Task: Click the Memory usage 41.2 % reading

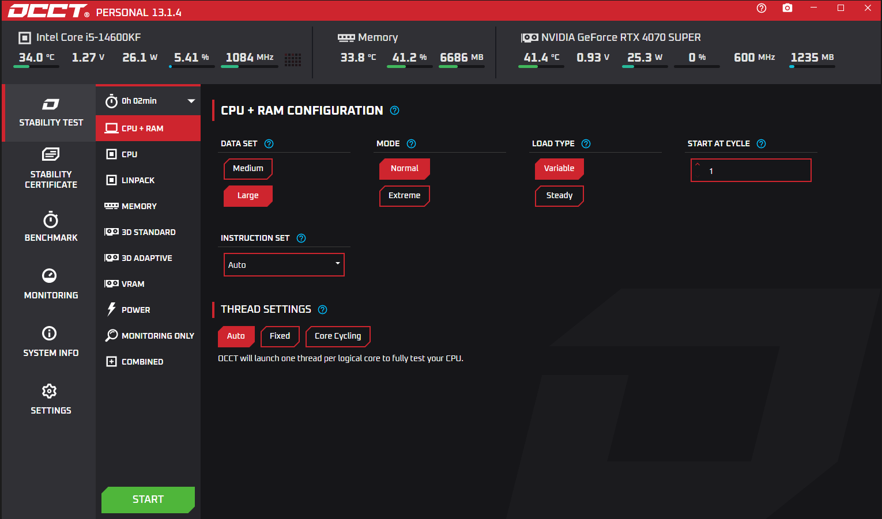Action: [x=409, y=58]
